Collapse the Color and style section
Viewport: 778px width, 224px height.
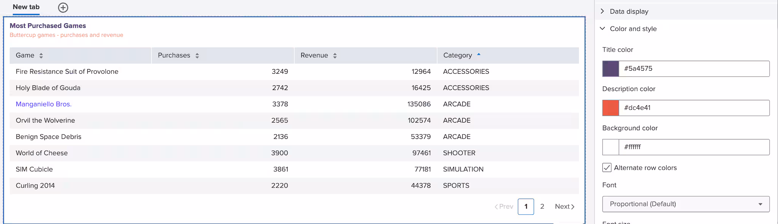pos(602,29)
